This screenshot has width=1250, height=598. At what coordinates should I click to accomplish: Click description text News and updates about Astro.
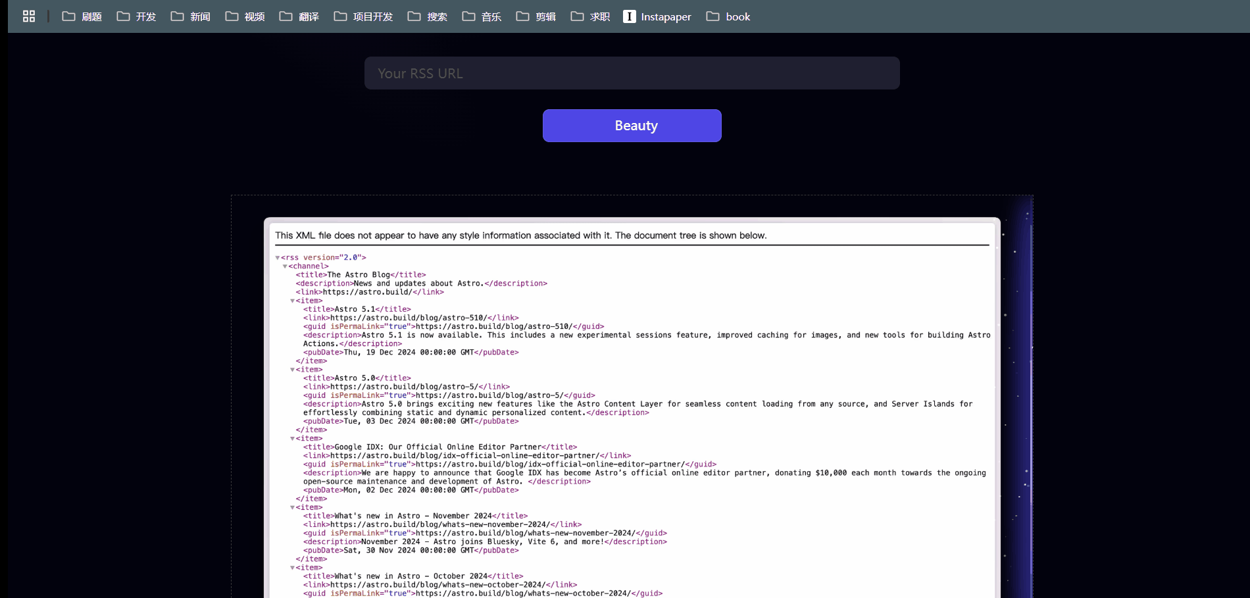pyautogui.click(x=419, y=284)
